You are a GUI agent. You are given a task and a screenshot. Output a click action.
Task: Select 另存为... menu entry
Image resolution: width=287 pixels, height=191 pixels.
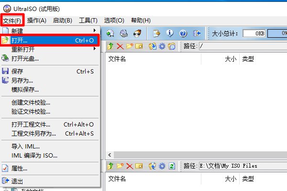(x=50, y=80)
